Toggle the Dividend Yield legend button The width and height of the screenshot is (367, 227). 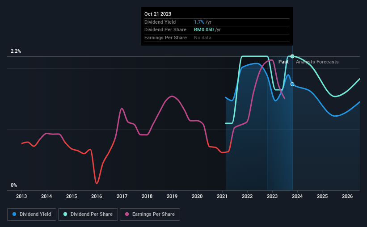(x=32, y=214)
